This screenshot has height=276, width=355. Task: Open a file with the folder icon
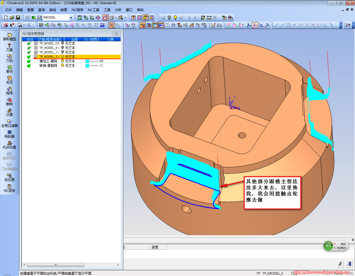click(12, 17)
